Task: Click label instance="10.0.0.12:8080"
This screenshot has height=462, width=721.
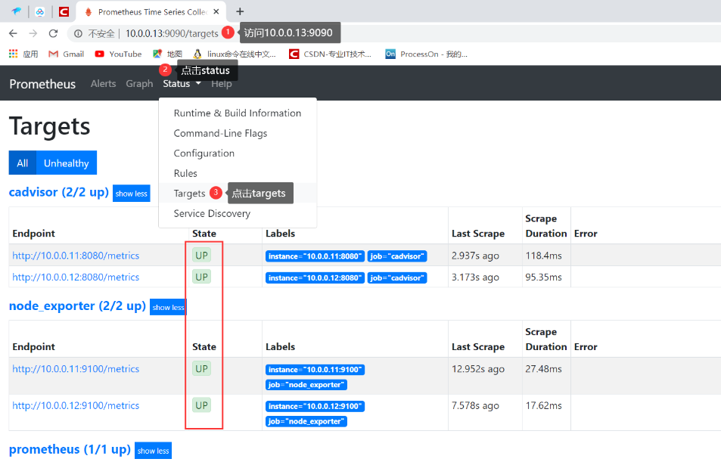Action: (x=315, y=278)
